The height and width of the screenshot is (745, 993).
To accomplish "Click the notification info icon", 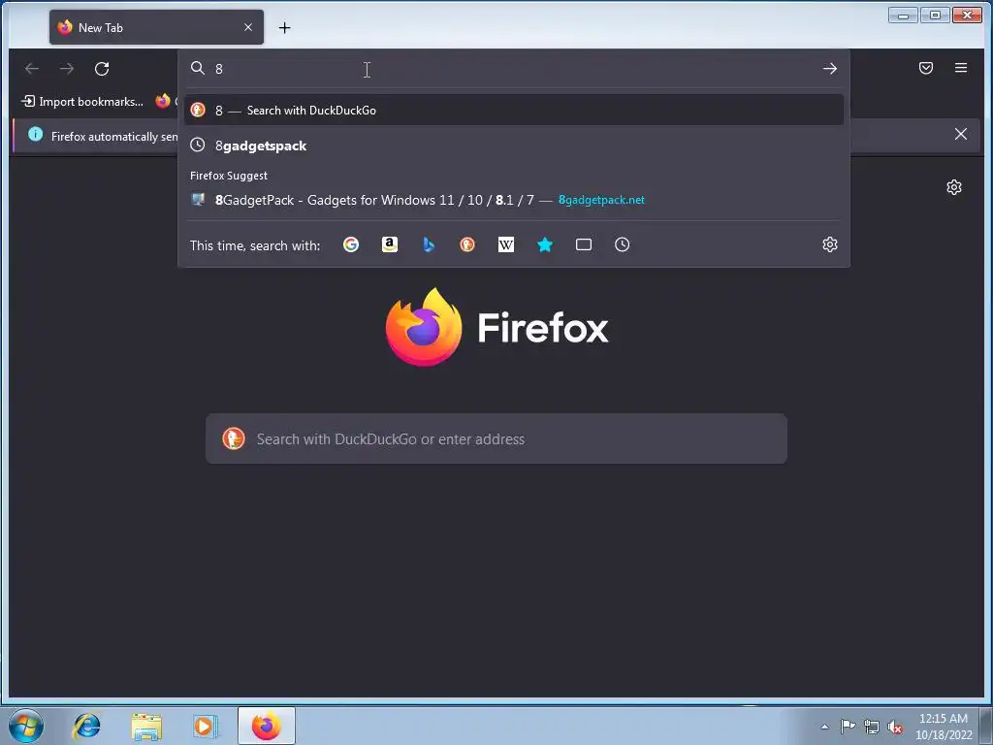I will coord(36,134).
